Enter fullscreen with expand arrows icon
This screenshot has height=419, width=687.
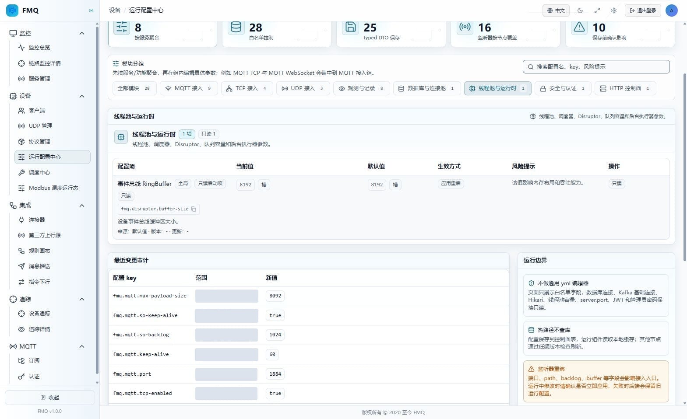click(597, 10)
